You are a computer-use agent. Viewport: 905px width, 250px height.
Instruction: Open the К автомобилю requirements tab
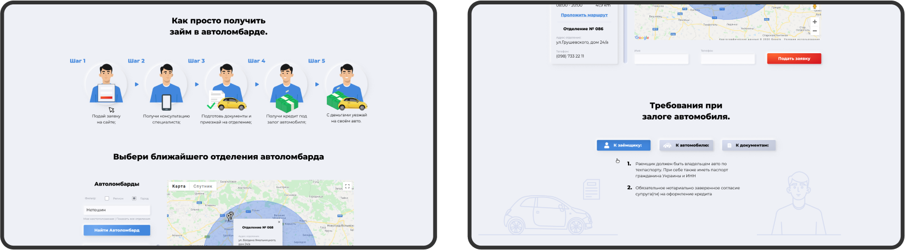coord(686,145)
